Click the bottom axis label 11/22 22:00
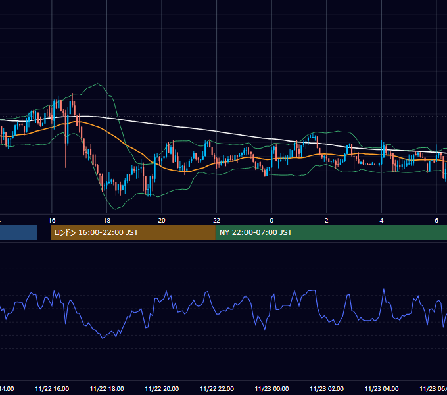The width and height of the screenshot is (447, 395). [217, 389]
